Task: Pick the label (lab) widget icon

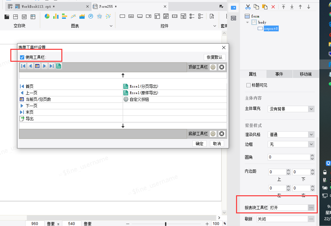Action: coord(131,16)
